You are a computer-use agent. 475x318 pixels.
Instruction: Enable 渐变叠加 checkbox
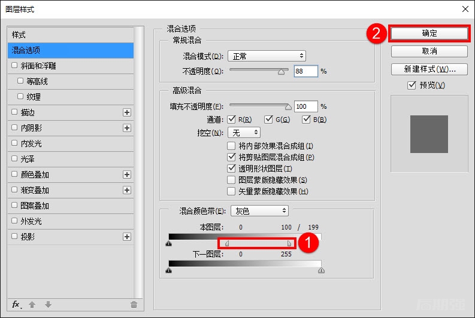click(14, 189)
